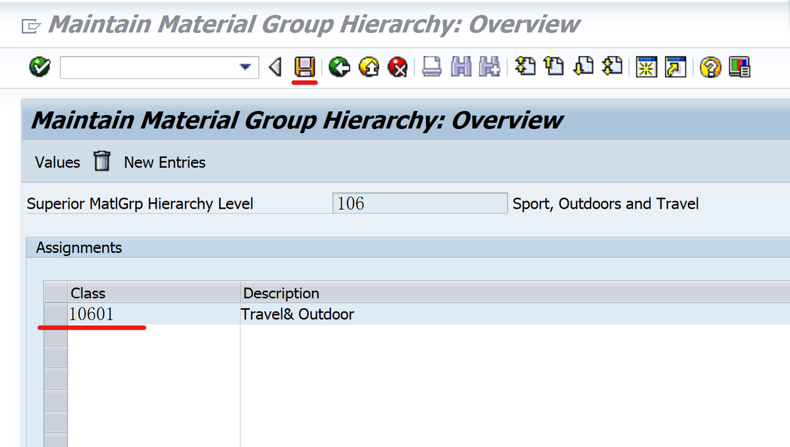
Task: Create a new session with the toolbar icon
Action: click(647, 66)
